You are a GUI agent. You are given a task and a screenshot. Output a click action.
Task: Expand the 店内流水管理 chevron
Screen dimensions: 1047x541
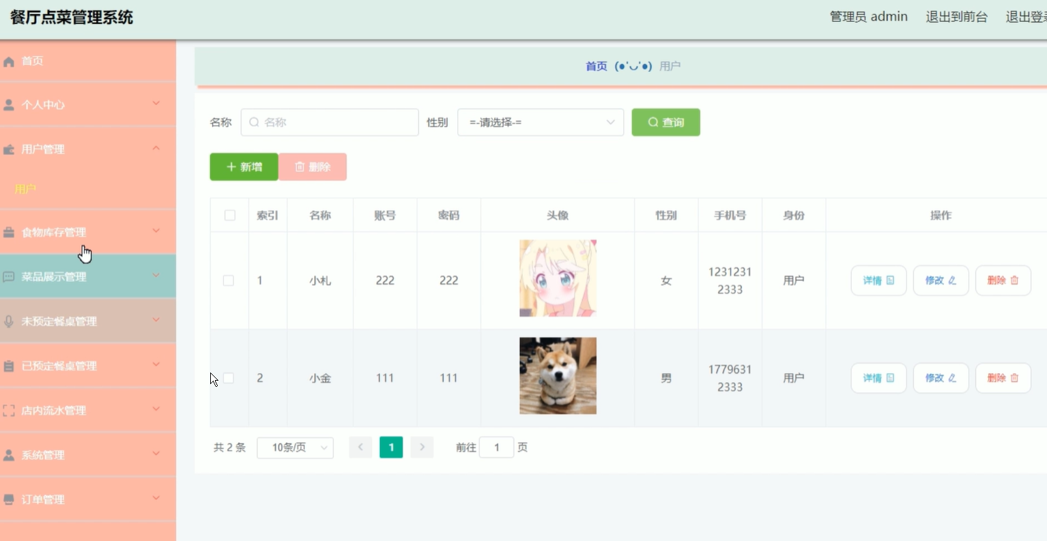pos(156,409)
